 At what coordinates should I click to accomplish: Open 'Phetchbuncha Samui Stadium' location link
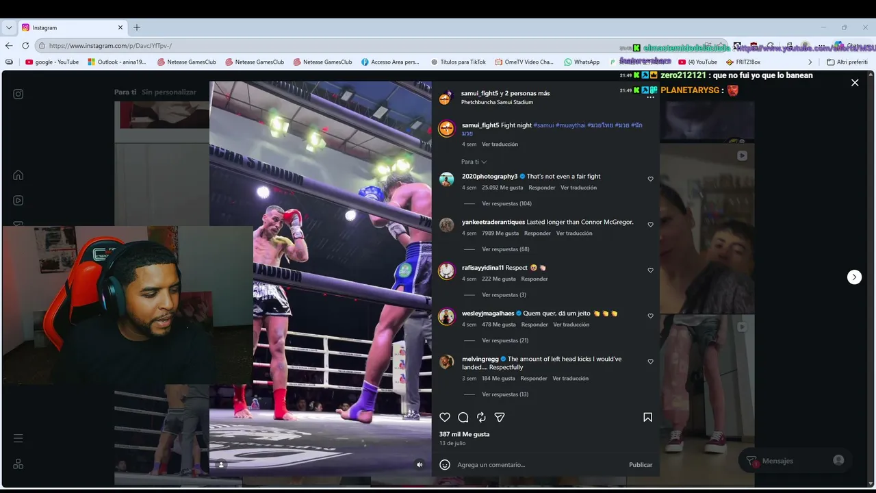coord(497,103)
